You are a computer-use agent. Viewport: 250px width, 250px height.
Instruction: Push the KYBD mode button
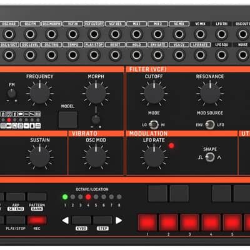[81, 221]
